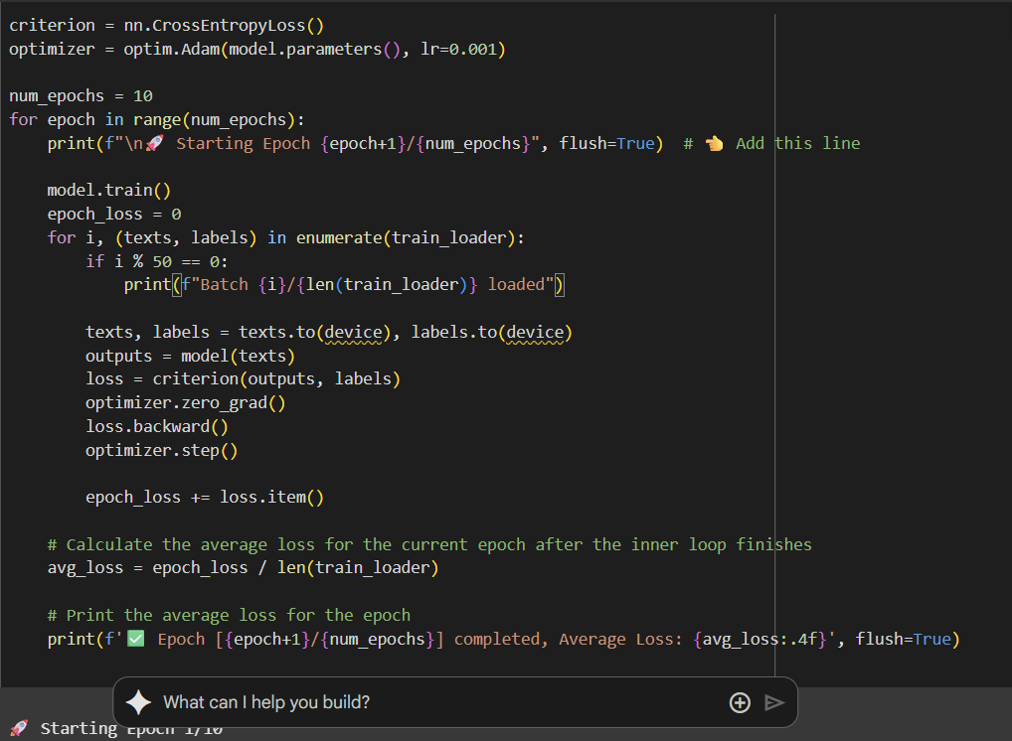
Task: Click the sparkle icon in the chat bar
Action: 137,702
